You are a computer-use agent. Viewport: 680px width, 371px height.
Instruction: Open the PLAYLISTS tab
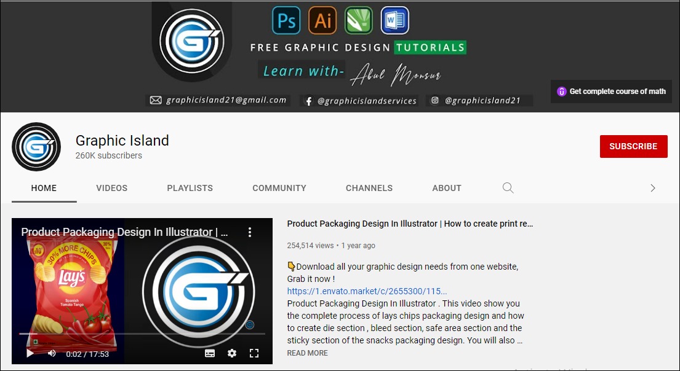pos(190,188)
